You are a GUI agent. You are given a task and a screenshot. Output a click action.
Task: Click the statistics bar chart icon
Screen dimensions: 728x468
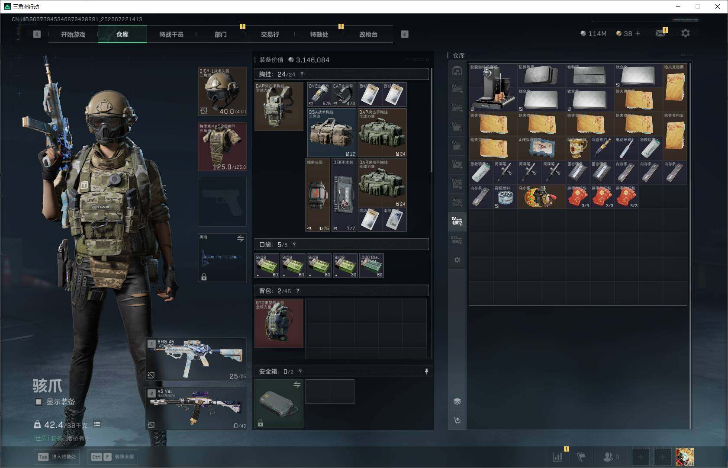(x=557, y=456)
